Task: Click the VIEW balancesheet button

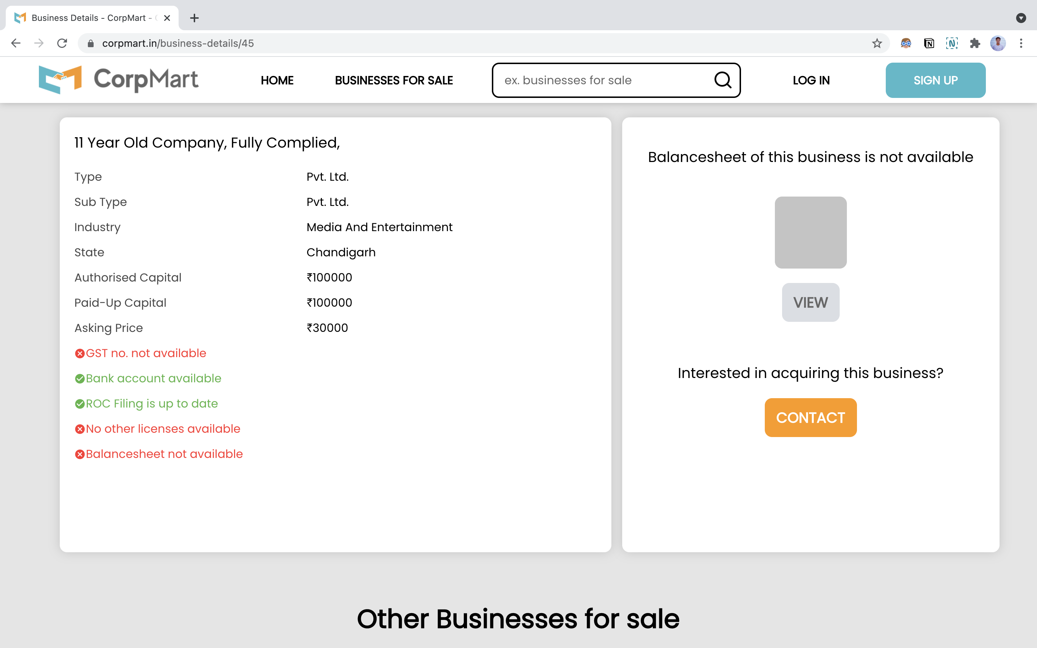Action: click(810, 302)
